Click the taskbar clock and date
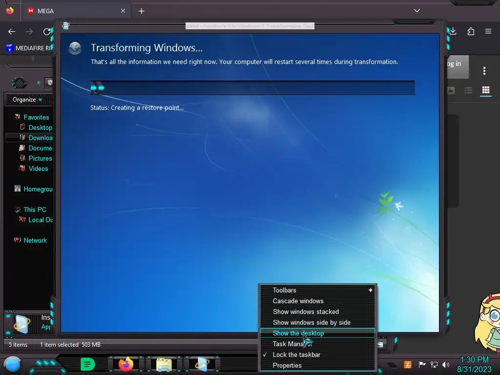Screen dimensions: 500x375 474,364
